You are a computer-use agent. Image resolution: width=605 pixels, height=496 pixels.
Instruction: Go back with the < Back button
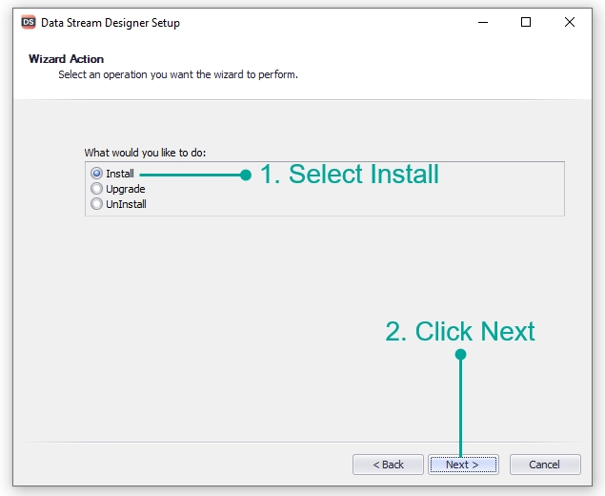388,465
